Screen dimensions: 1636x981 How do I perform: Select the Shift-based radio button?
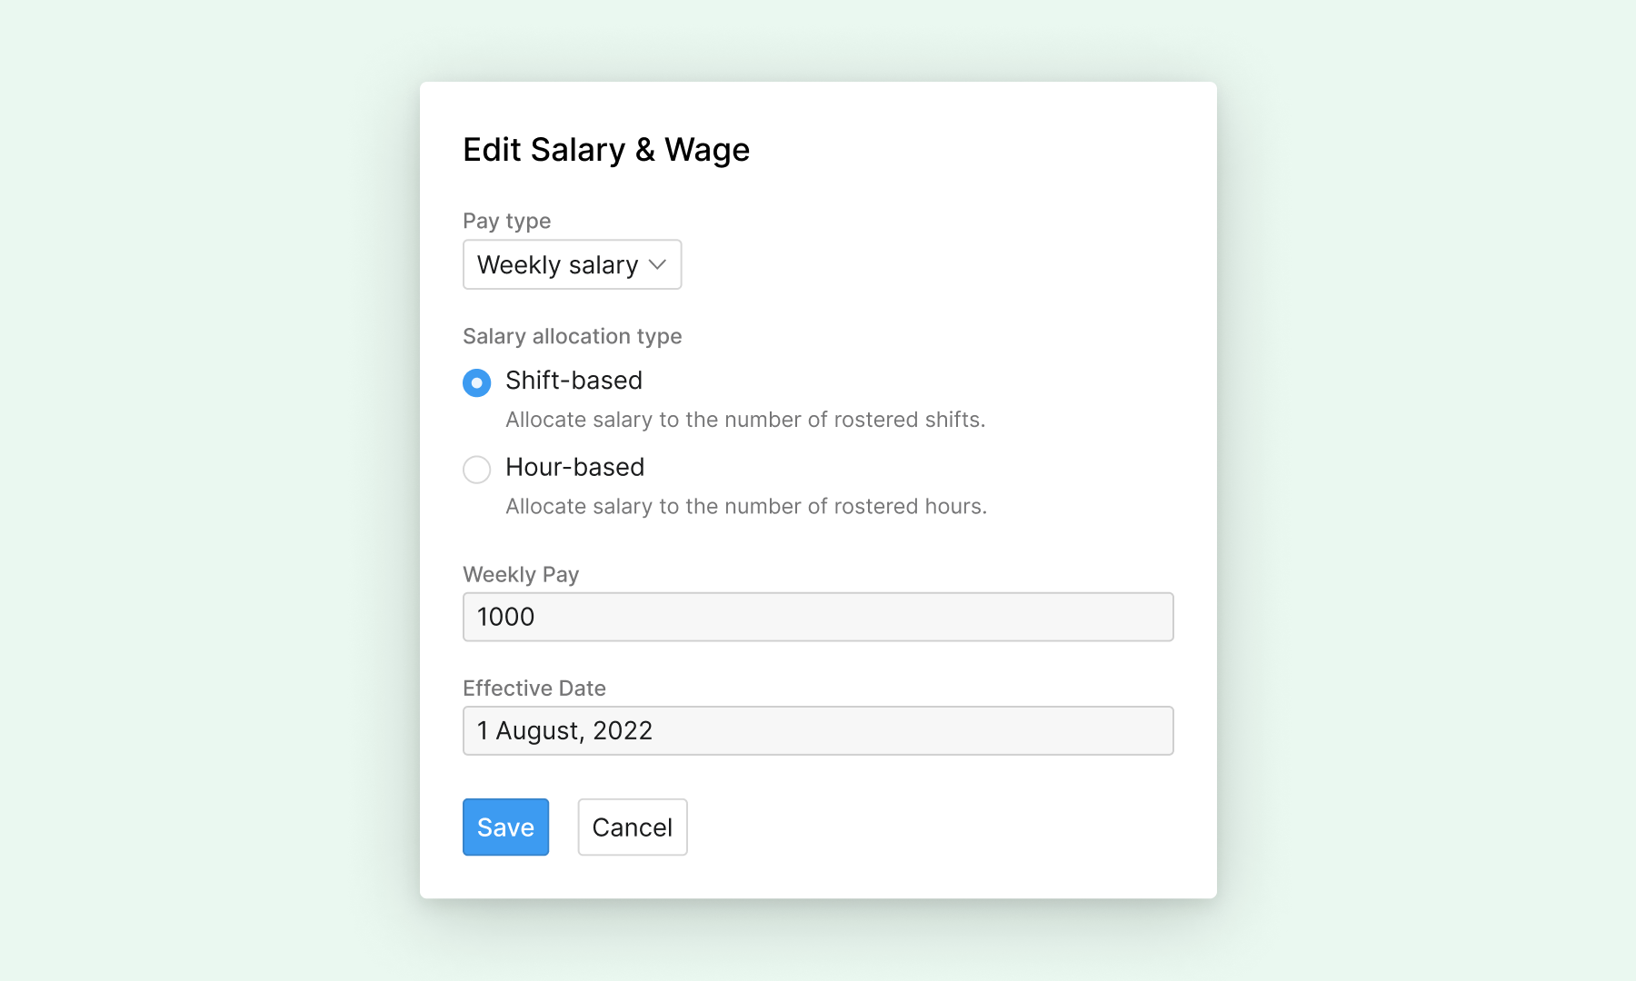click(476, 382)
